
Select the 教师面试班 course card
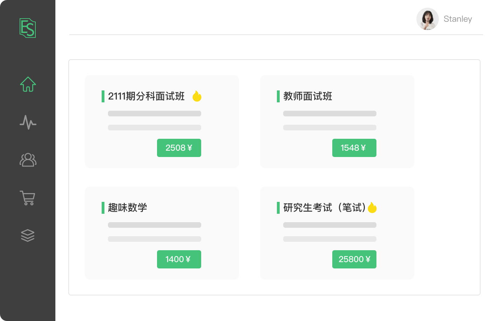tap(337, 122)
